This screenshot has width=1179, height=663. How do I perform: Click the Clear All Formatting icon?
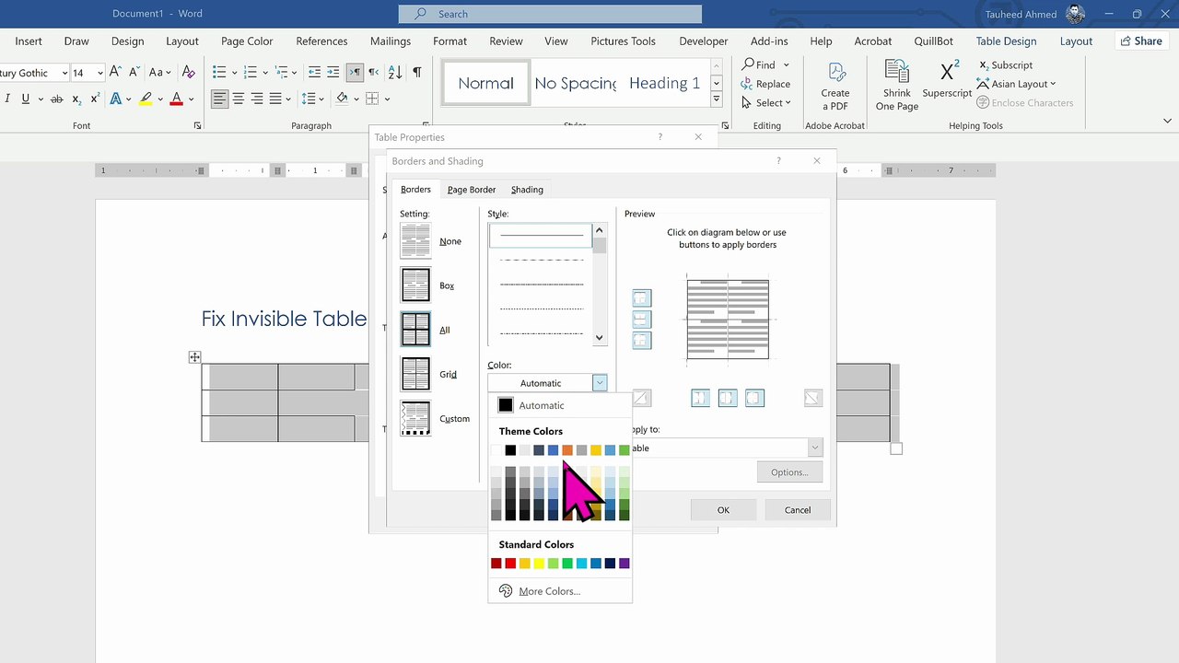coord(188,72)
